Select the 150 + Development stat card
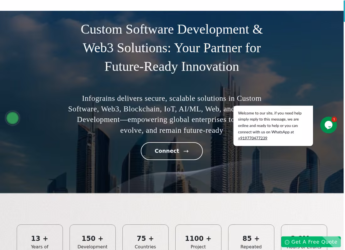Image resolution: width=345 pixels, height=250 pixels. pyautogui.click(x=93, y=237)
